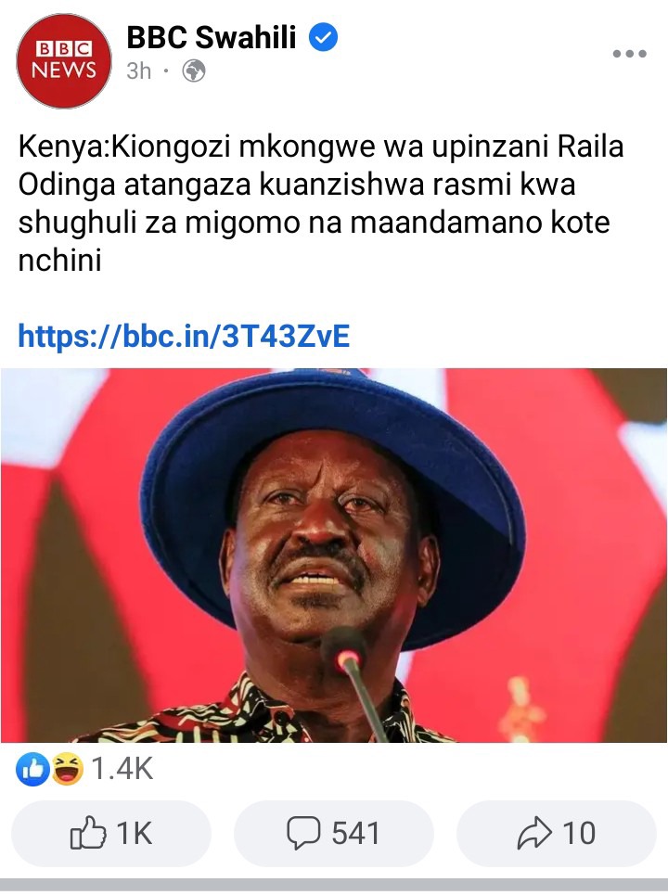
Task: Tap the 3h post timestamp
Action: coord(139,71)
